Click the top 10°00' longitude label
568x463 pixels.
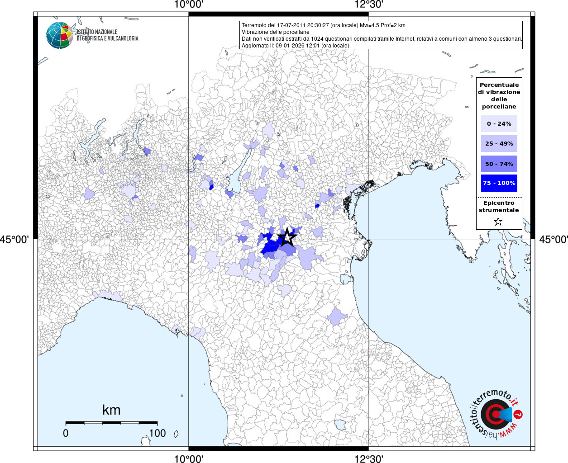point(189,5)
